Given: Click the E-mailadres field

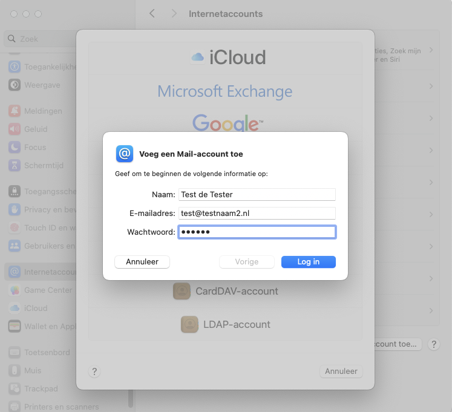Looking at the screenshot, I should 257,213.
